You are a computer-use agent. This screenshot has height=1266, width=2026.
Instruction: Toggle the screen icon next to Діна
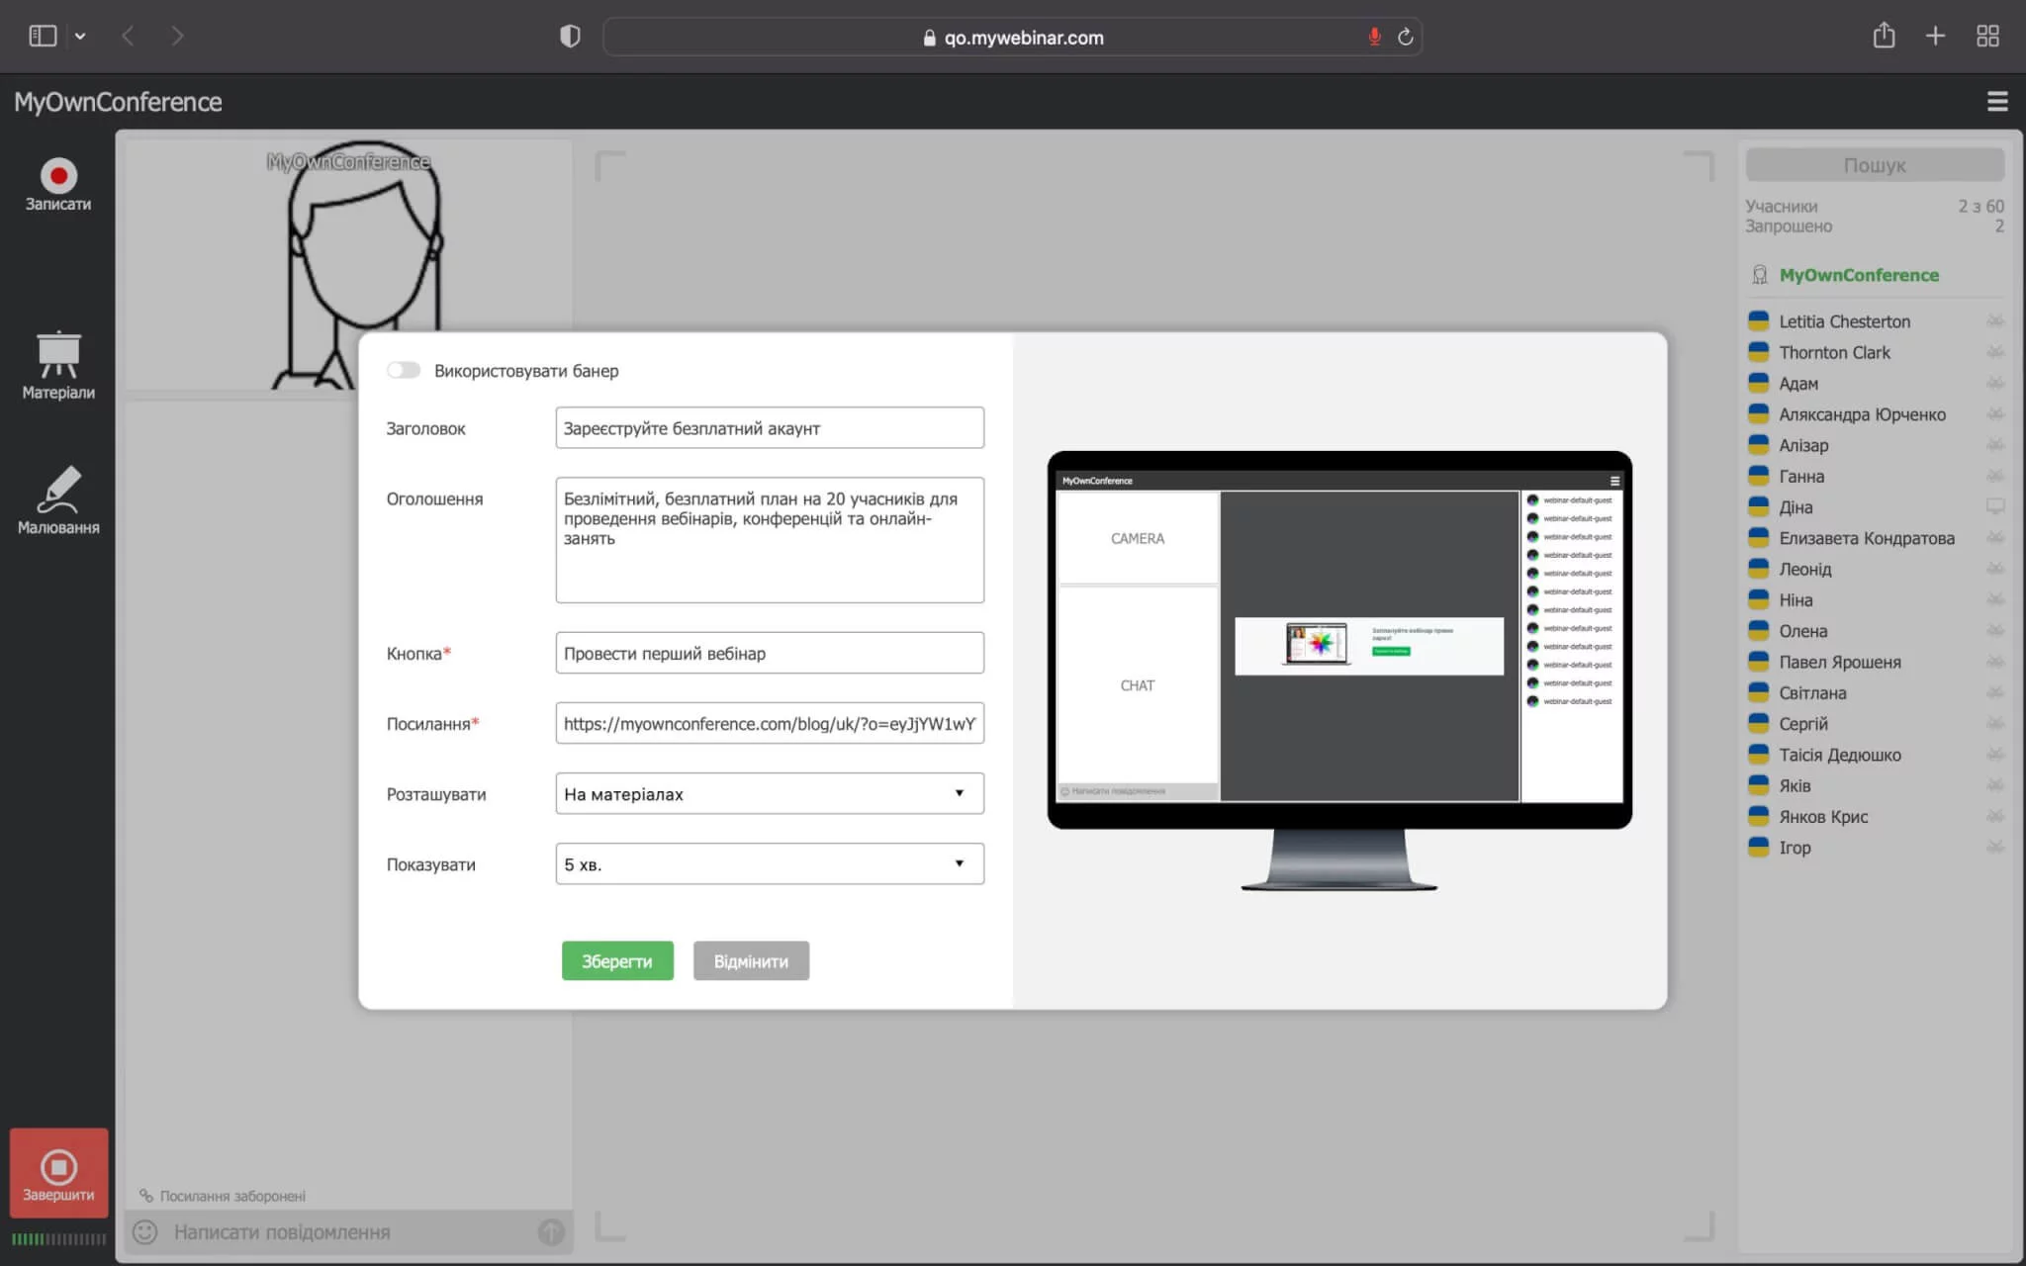pos(1994,506)
